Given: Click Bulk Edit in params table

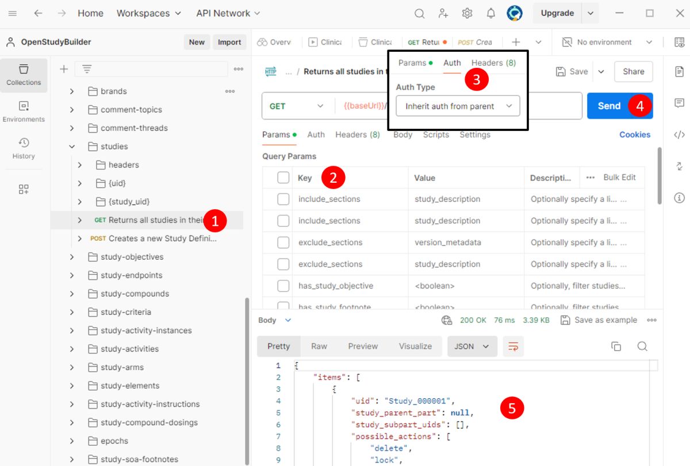Looking at the screenshot, I should coord(619,178).
